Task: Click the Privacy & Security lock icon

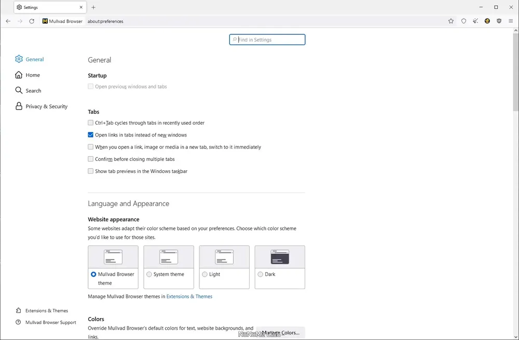Action: (x=19, y=106)
